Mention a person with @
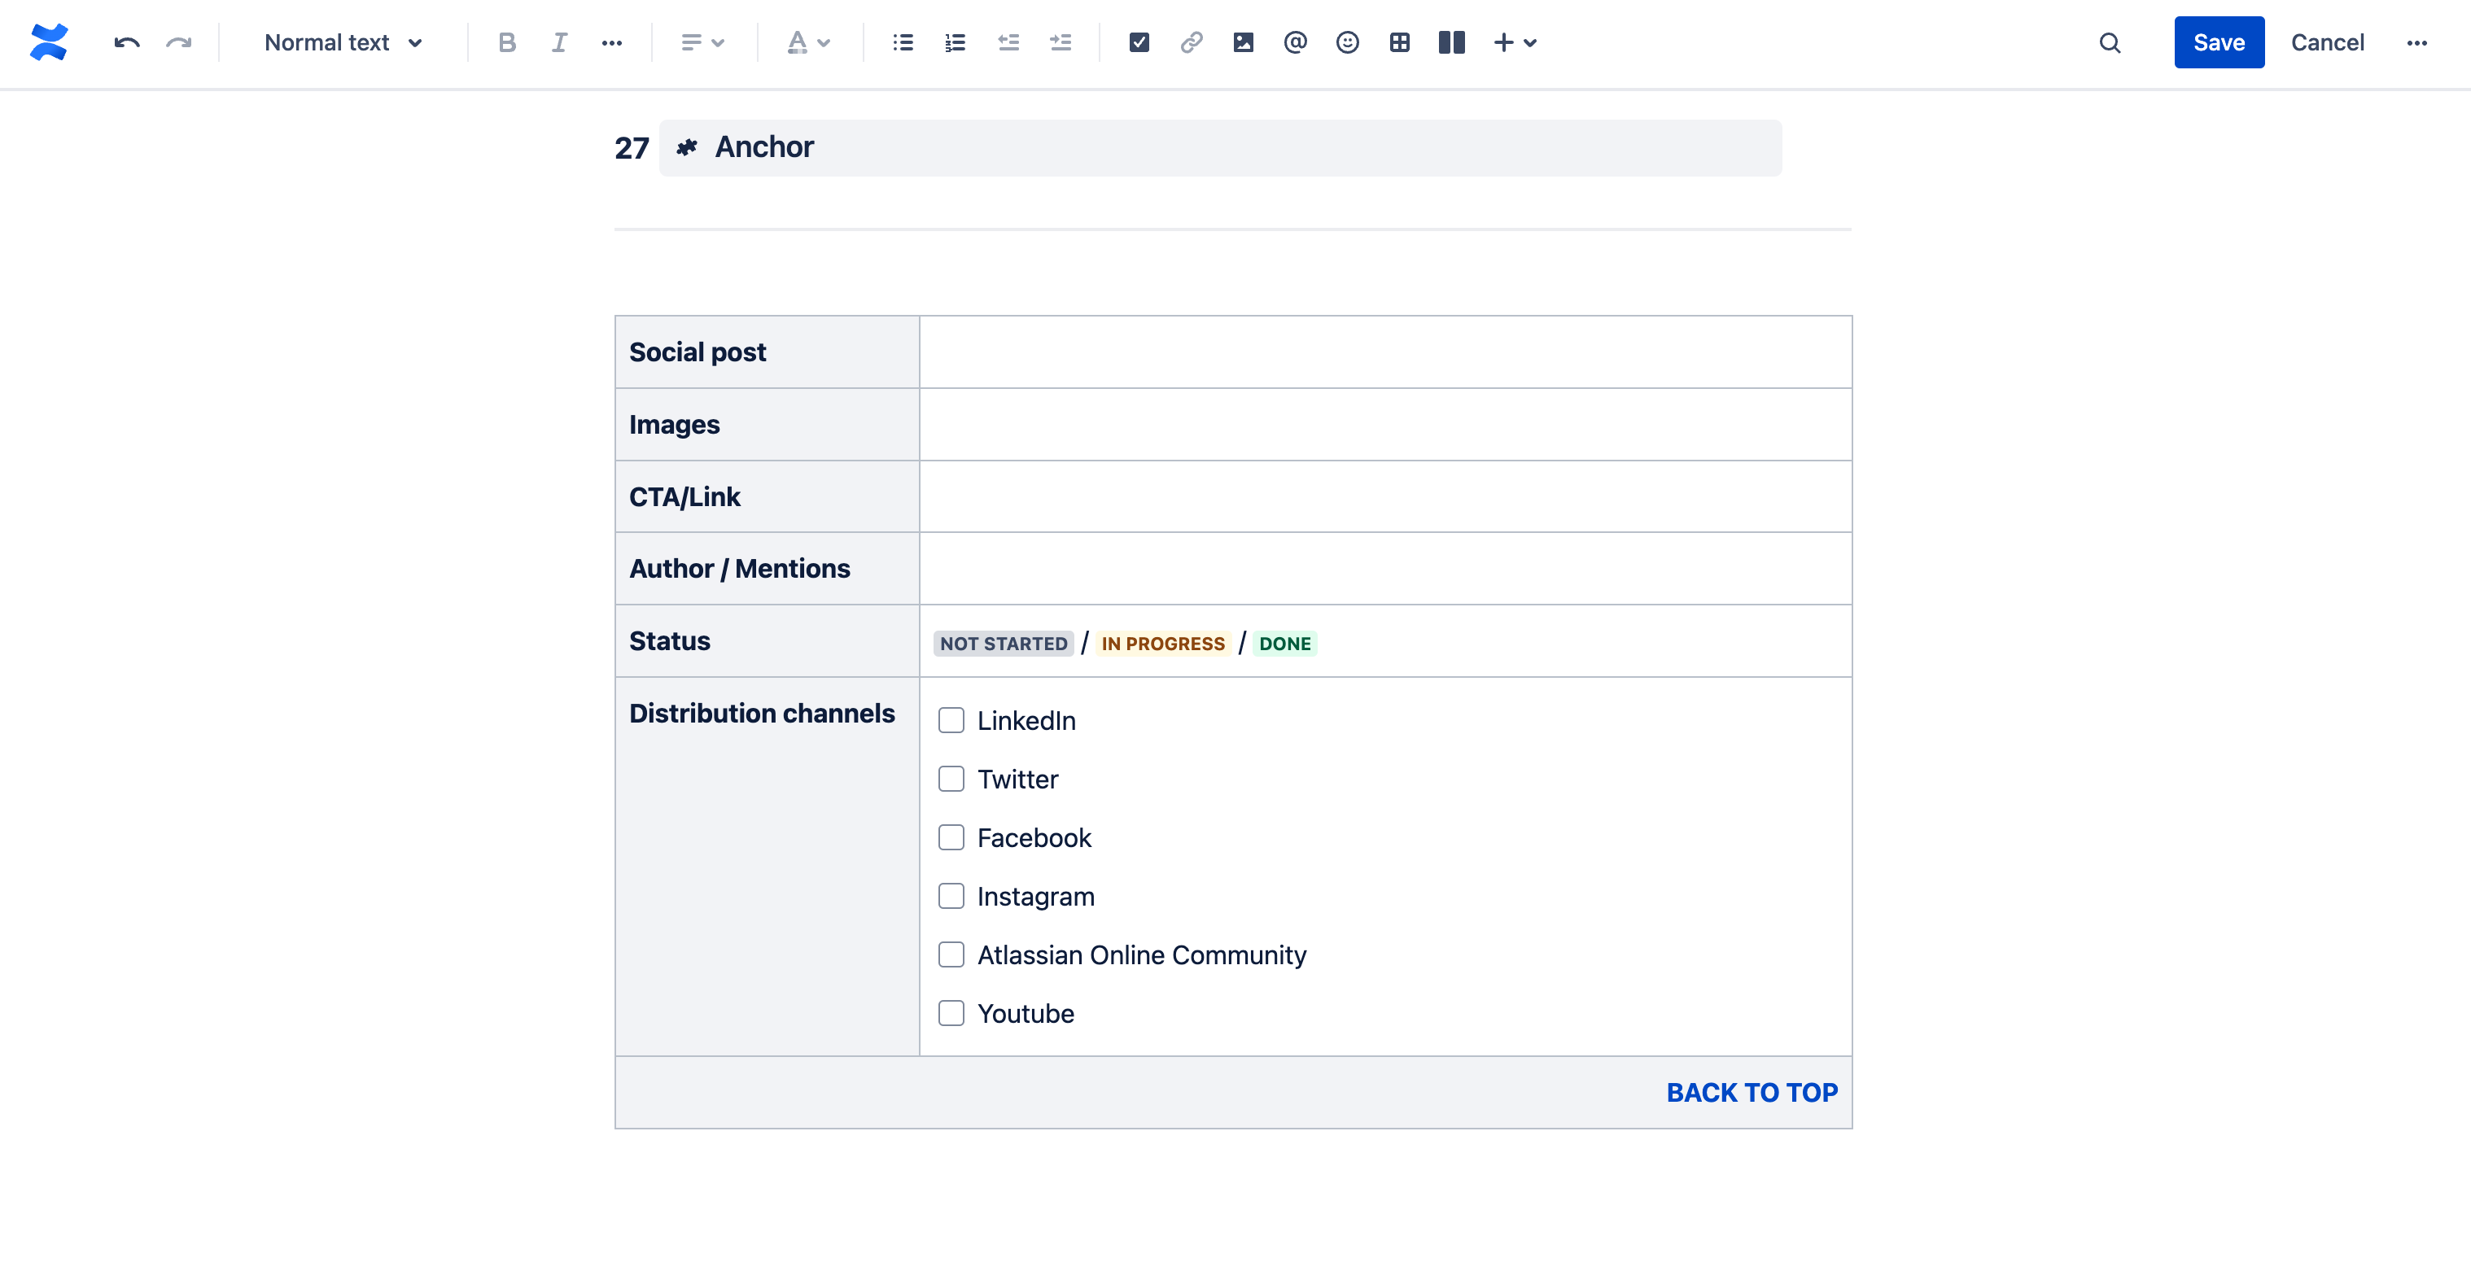Screen dimensions: 2471x1271 coord(1295,42)
